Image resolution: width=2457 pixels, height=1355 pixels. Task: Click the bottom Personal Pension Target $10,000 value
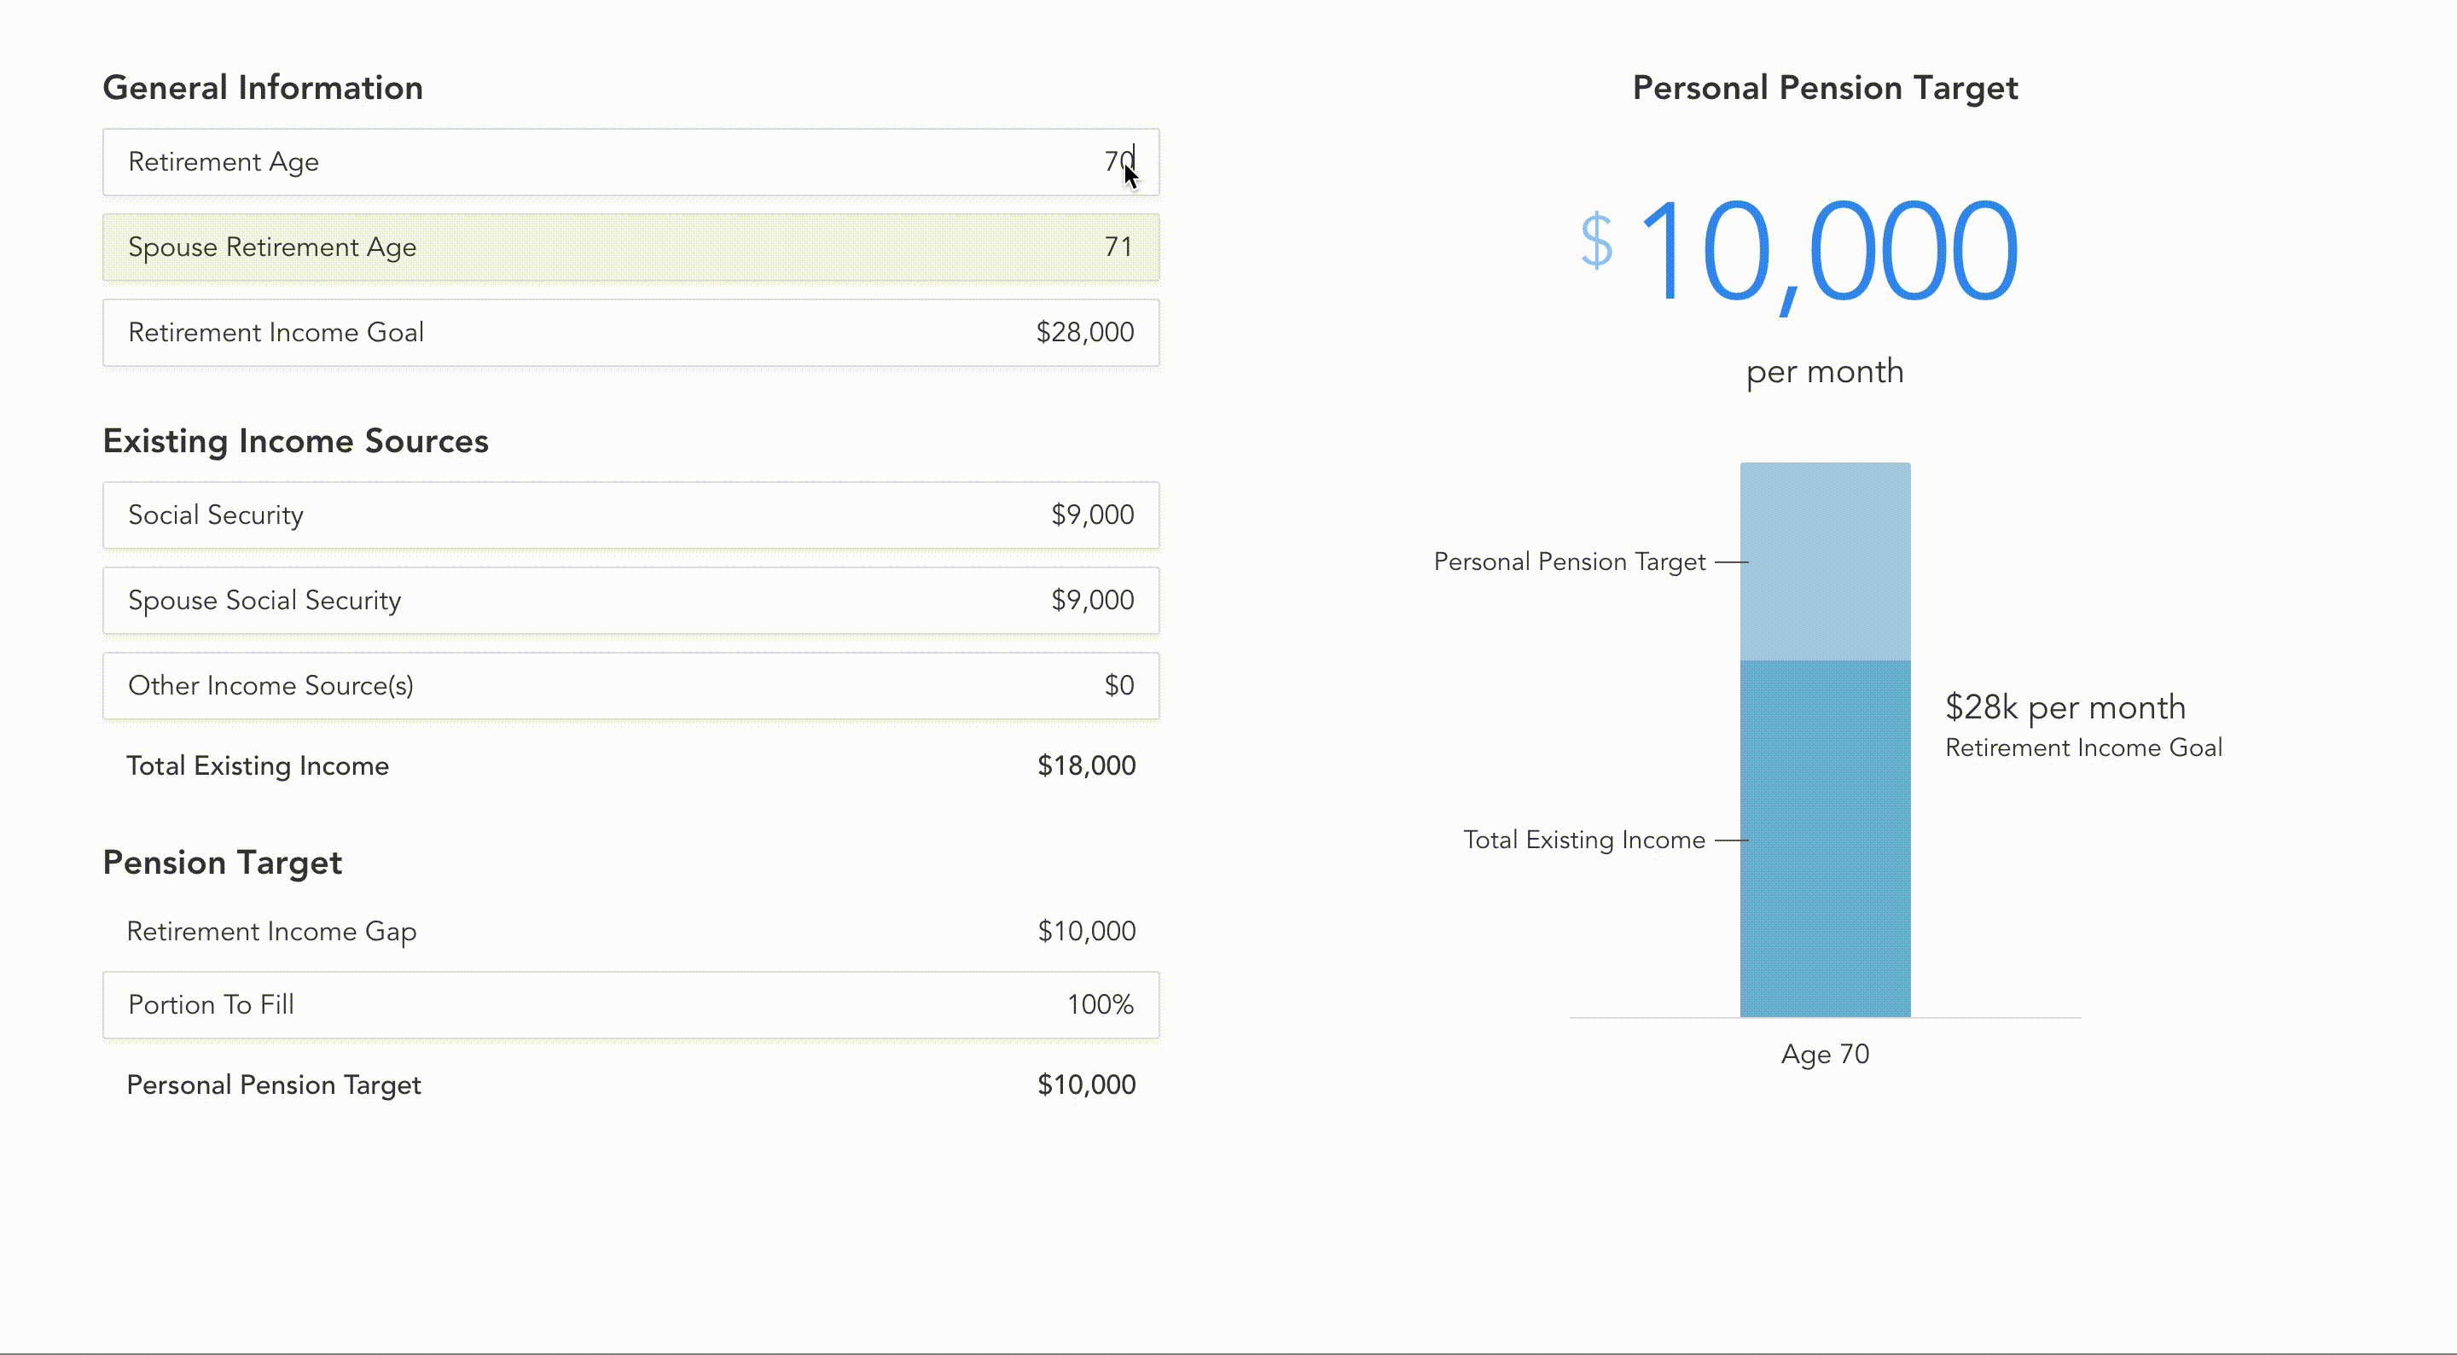coord(1085,1085)
